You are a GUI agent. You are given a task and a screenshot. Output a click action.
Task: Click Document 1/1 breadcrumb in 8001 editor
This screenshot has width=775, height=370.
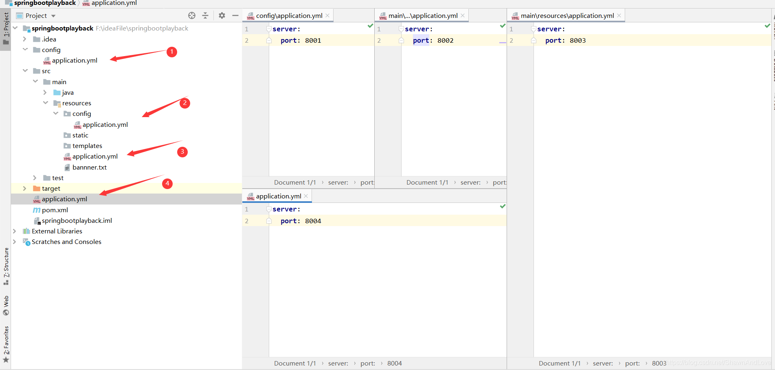click(295, 182)
